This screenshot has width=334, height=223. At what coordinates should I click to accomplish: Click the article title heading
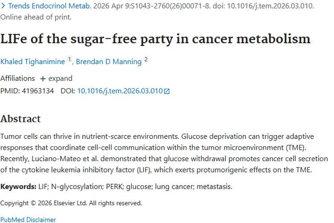(155, 39)
